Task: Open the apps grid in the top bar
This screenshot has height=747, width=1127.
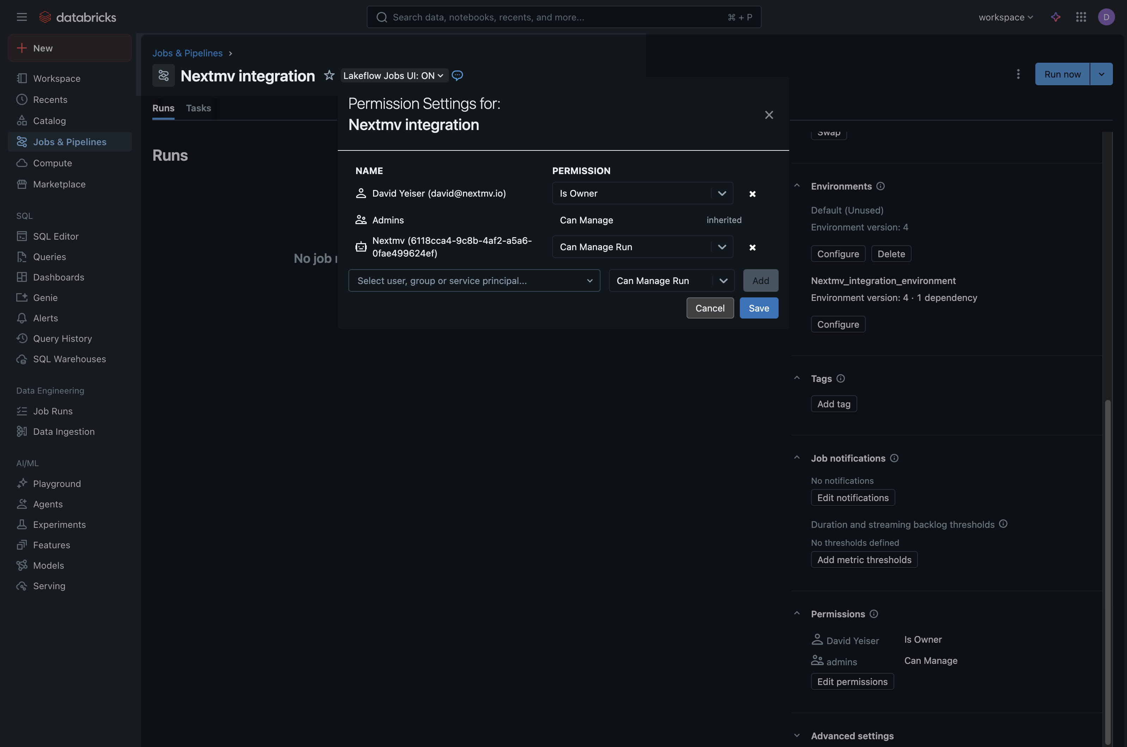Action: point(1081,17)
